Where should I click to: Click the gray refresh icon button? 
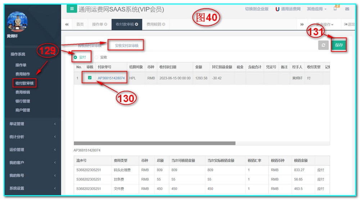coord(323,45)
